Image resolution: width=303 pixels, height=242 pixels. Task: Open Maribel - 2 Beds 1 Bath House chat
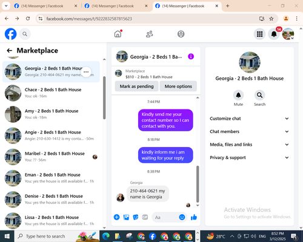tap(51, 157)
